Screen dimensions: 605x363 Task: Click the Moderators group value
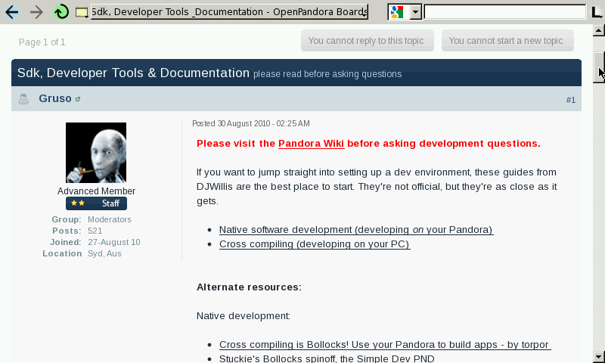[x=109, y=219]
